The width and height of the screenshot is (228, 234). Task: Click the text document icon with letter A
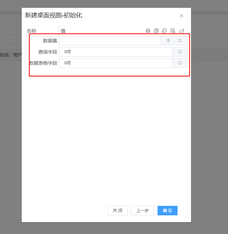pos(173,31)
